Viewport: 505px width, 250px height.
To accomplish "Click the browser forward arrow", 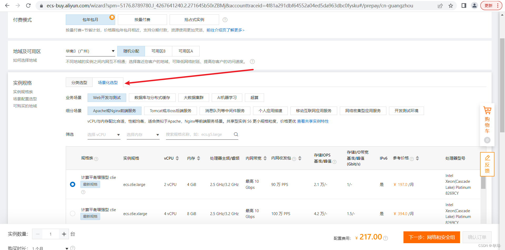I will pos(18,6).
